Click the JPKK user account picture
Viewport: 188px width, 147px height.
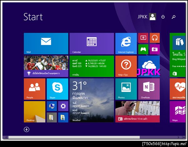[153, 17]
